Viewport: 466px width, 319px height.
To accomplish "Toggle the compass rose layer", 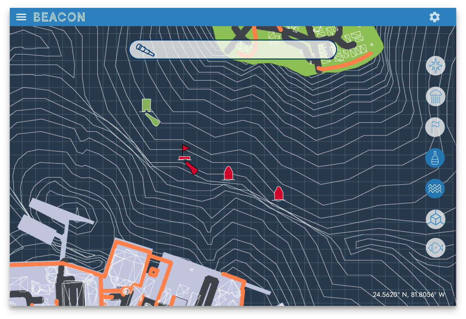I will (x=435, y=66).
